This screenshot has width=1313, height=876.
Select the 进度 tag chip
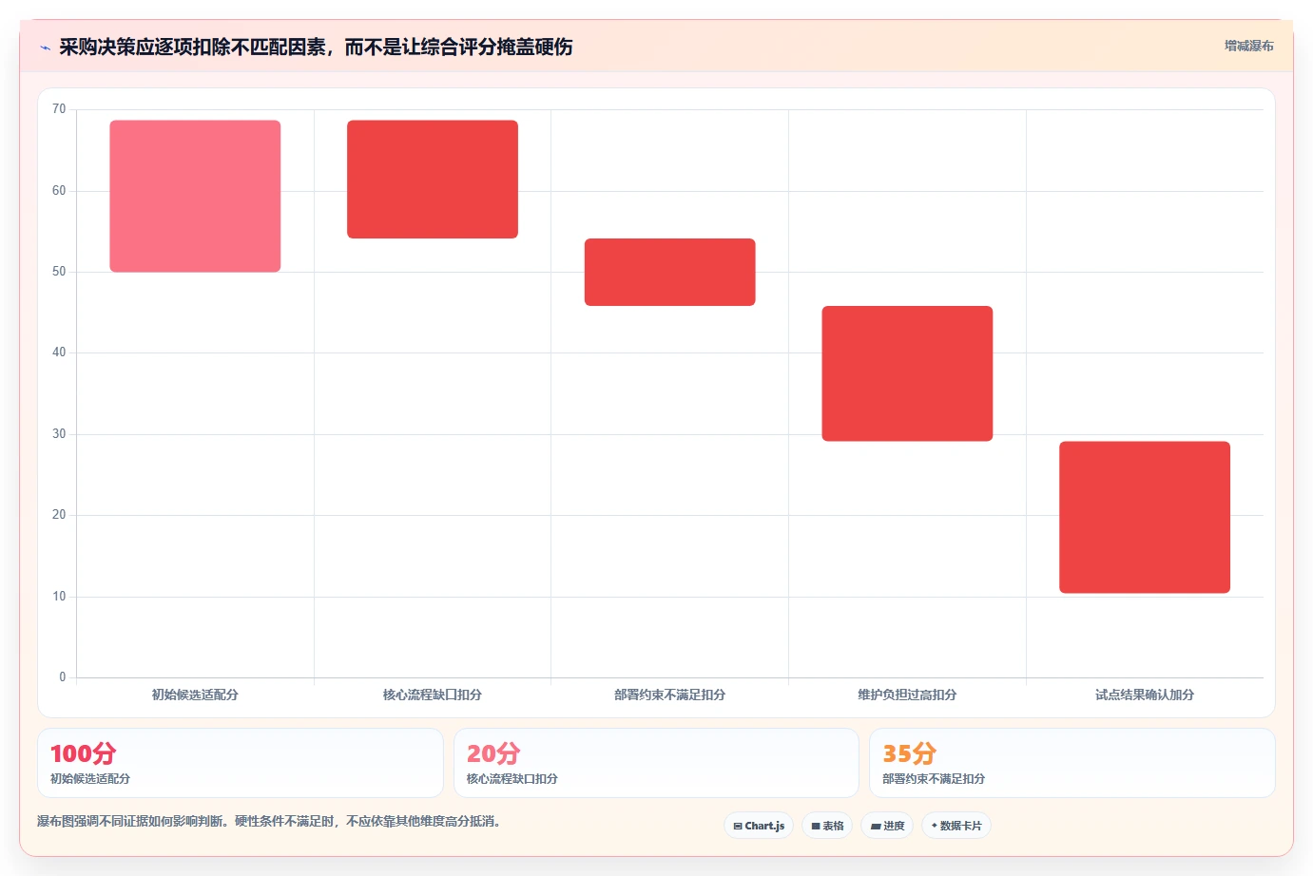point(887,826)
